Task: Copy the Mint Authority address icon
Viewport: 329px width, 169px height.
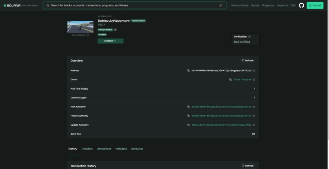Action: pyautogui.click(x=189, y=107)
